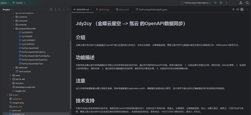
Task: Expand the customer folder
Action: click(x=13, y=21)
